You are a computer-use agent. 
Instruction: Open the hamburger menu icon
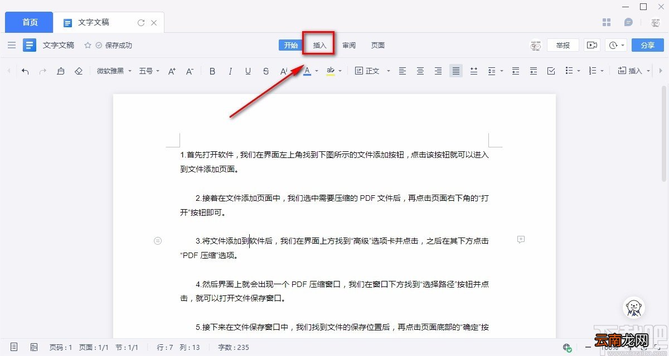[x=11, y=45]
